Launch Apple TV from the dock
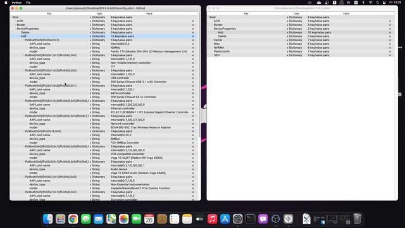Screen dimensions: 405x228 (x=200, y=219)
